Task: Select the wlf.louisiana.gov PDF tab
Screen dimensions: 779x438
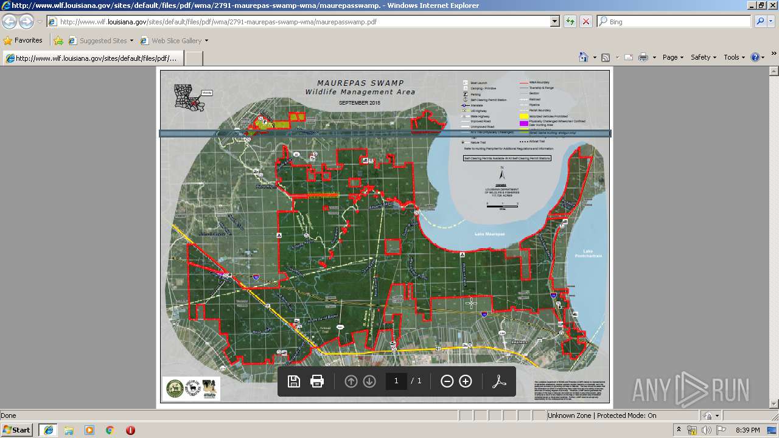Action: 93,58
